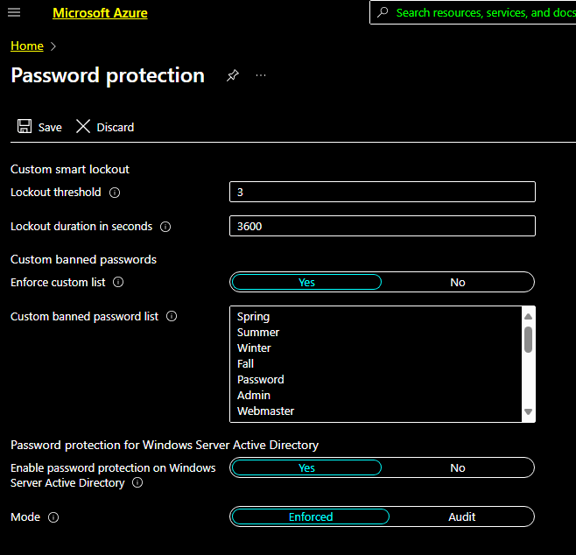
Task: Click the Save floppy disk icon
Action: (25, 127)
